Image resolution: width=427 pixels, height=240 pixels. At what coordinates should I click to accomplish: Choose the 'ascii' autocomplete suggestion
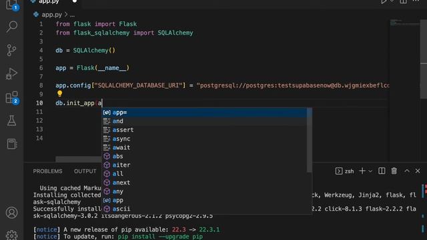205,209
